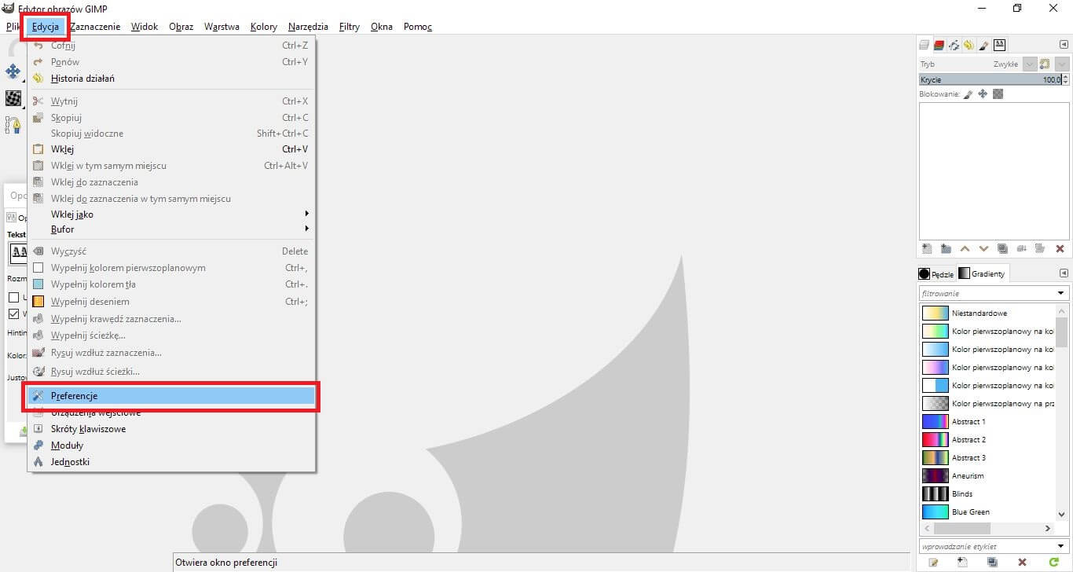Image resolution: width=1073 pixels, height=572 pixels.
Task: Lock pixels brush icon next to Blokowanie
Action: [968, 93]
